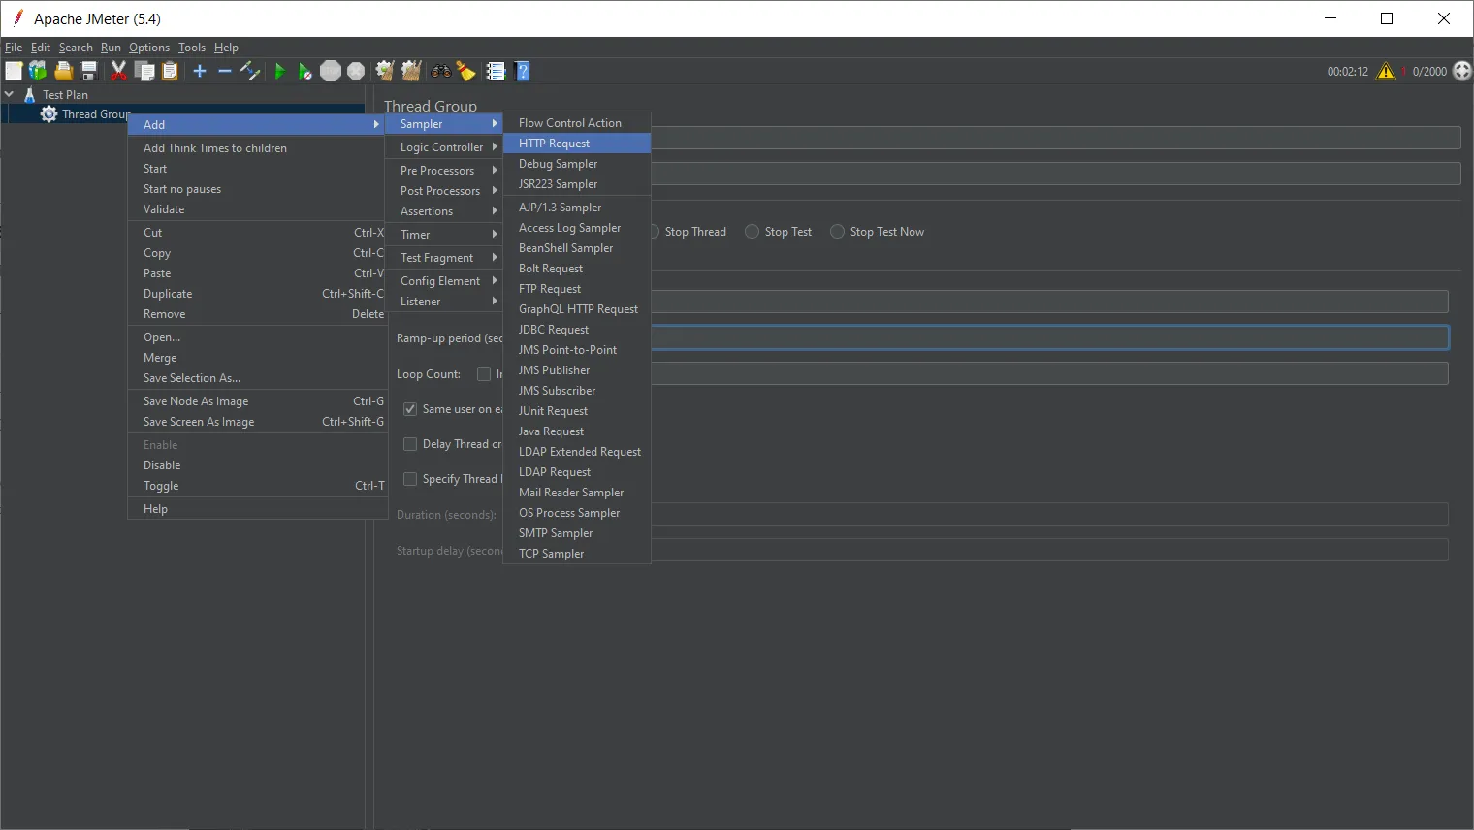1474x830 pixels.
Task: Click the Copy toolbar icon
Action: (x=144, y=71)
